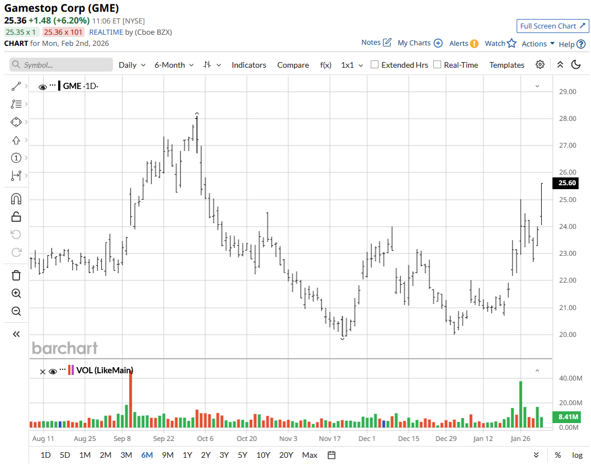Viewport: 591px width, 474px height.
Task: Click the undo arrow icon
Action: [16, 234]
